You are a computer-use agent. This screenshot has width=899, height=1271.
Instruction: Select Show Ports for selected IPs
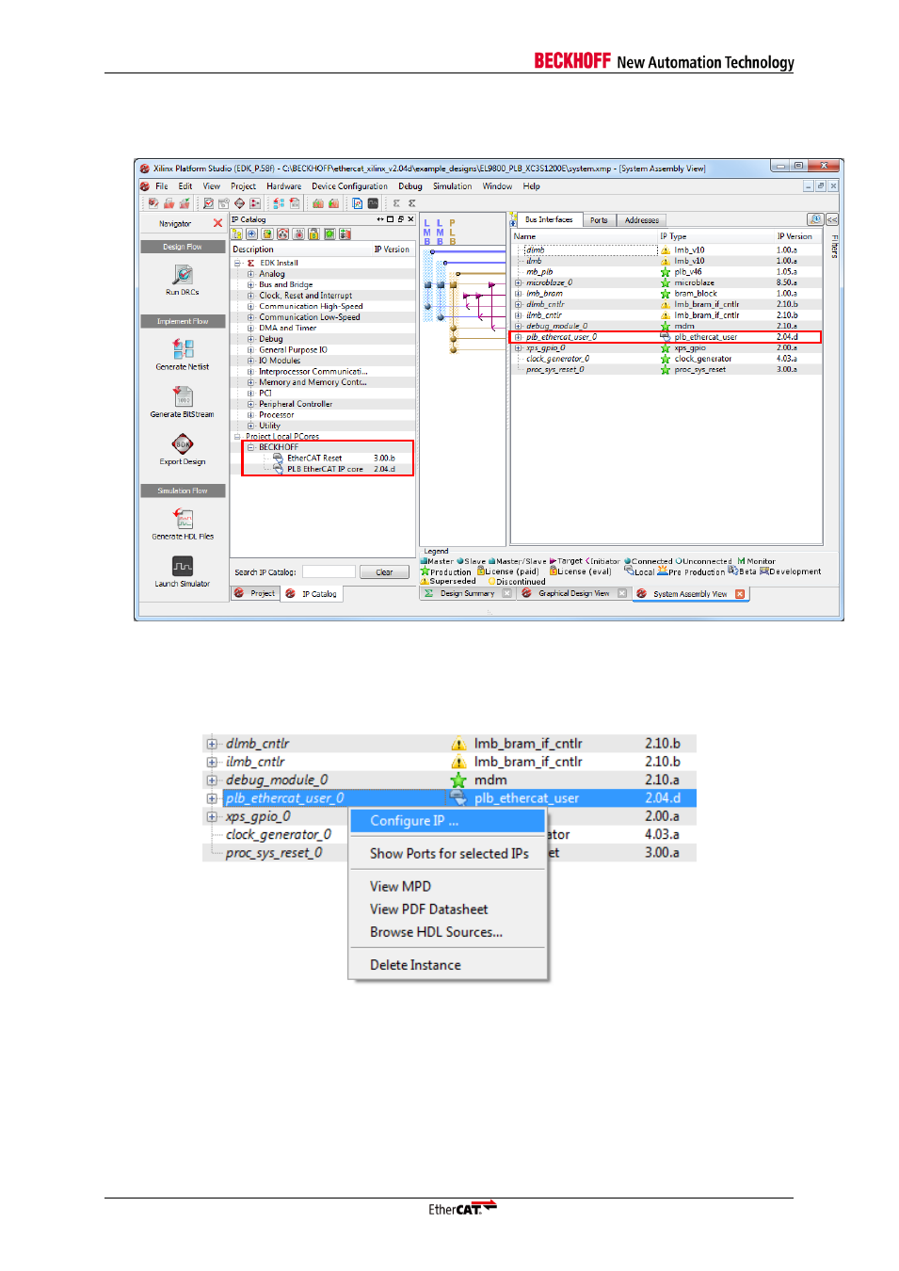pos(448,854)
